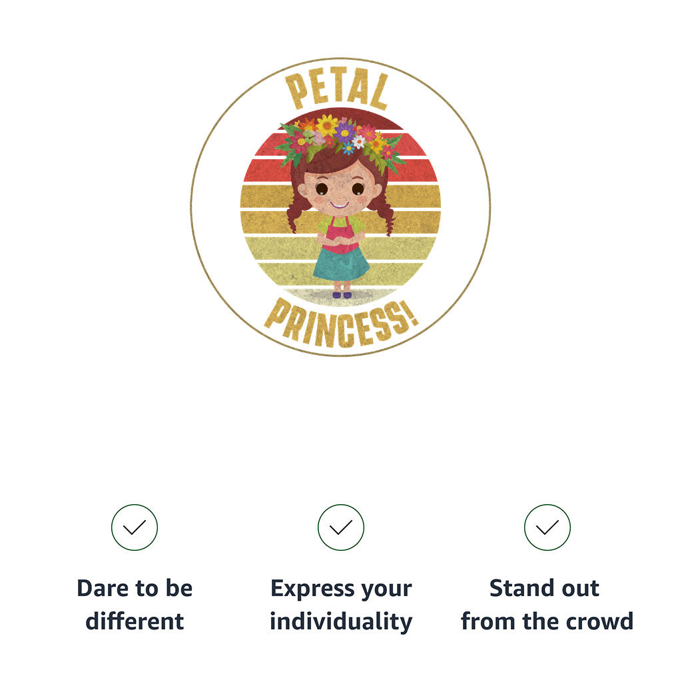Click the checkmark above "Dare to be different"
This screenshot has width=682, height=682.
pos(135,527)
